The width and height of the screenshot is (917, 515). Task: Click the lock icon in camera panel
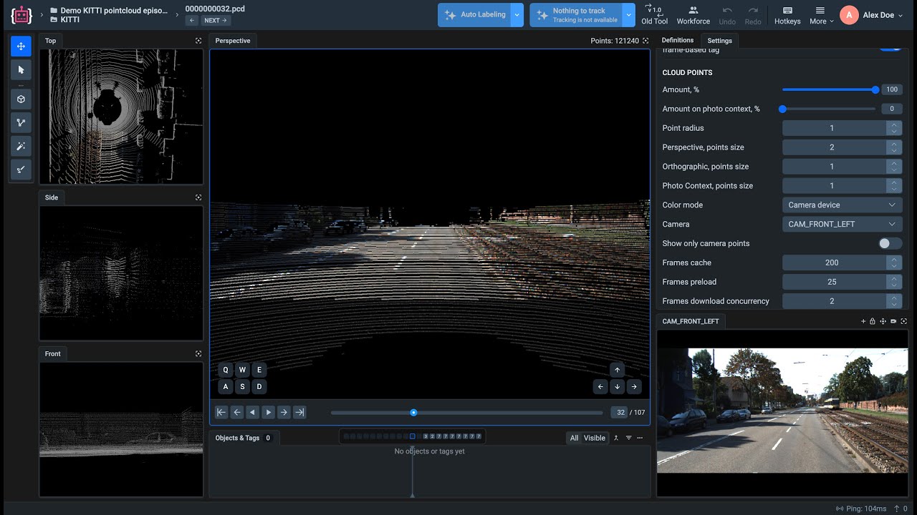tap(873, 322)
